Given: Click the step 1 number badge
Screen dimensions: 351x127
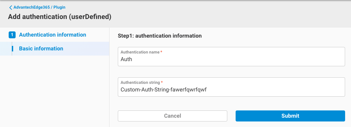Looking at the screenshot, I should pos(12,35).
